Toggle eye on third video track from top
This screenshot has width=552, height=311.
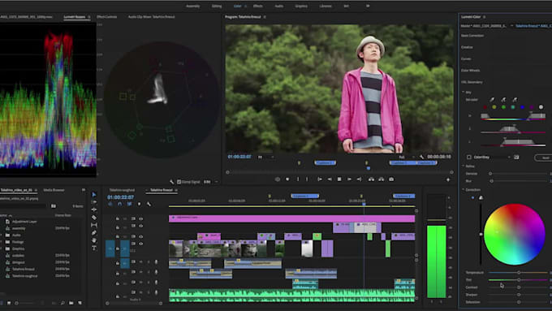coord(140,236)
